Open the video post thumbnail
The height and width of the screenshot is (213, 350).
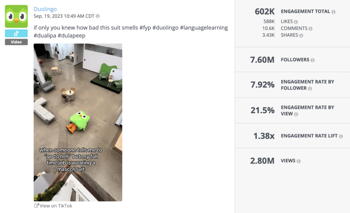click(x=77, y=122)
